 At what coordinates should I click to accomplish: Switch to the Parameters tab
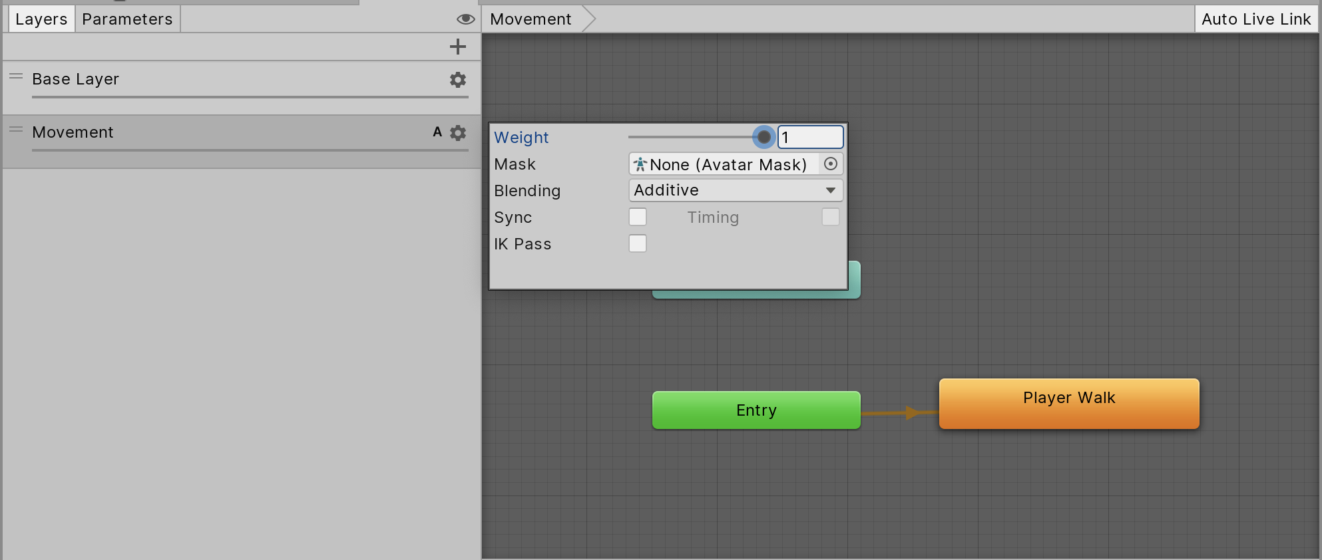[x=127, y=19]
